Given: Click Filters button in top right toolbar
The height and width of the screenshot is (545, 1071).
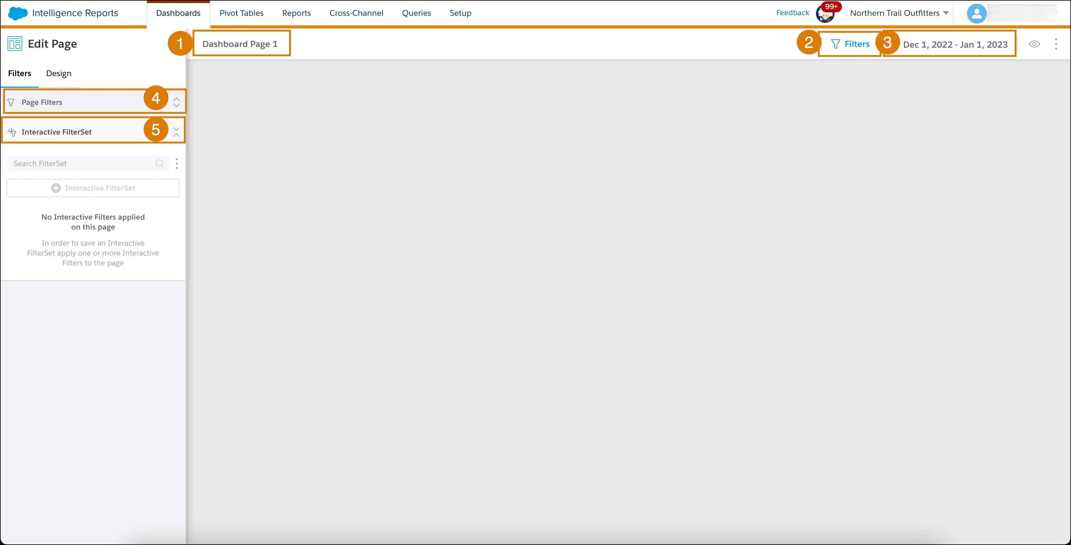Looking at the screenshot, I should point(849,44).
